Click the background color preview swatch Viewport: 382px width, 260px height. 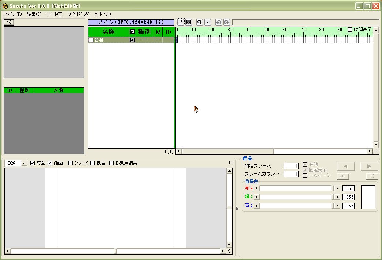pos(368,197)
